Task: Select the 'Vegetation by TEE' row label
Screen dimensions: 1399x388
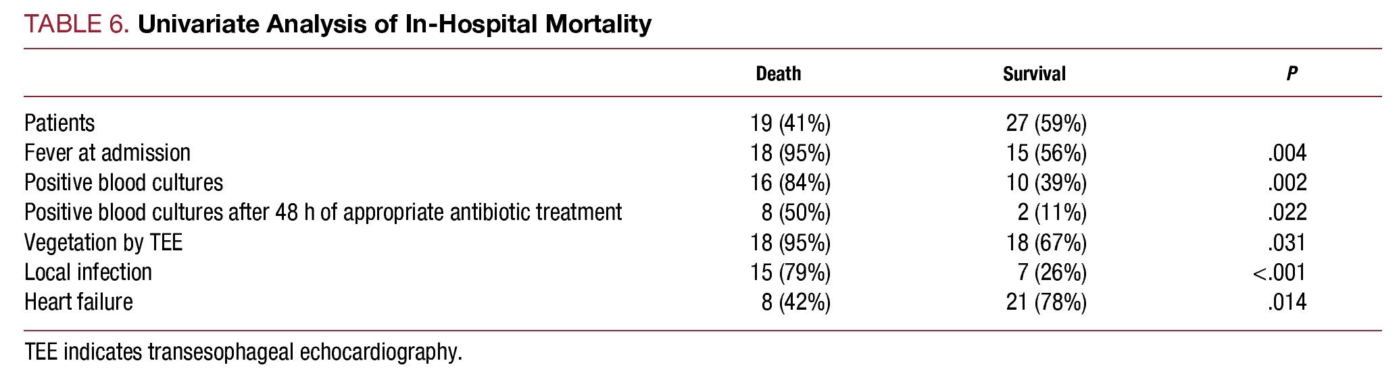Action: pos(103,242)
